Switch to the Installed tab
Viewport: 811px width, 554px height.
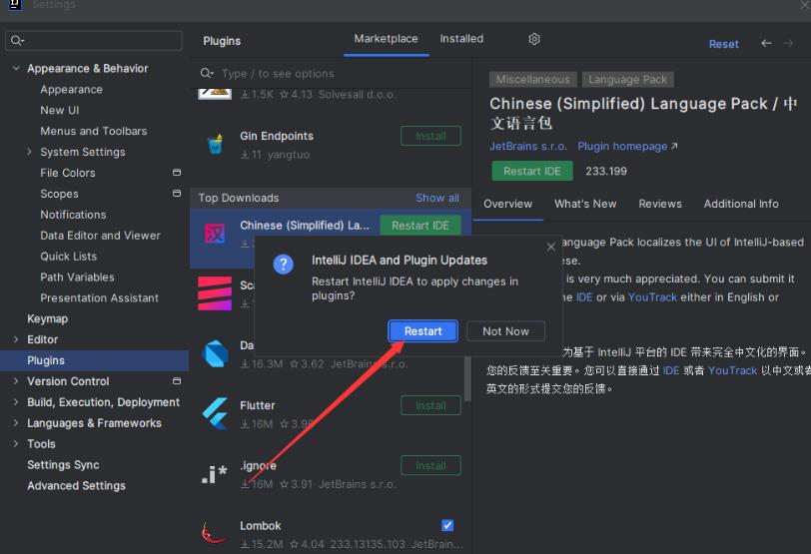(x=461, y=39)
